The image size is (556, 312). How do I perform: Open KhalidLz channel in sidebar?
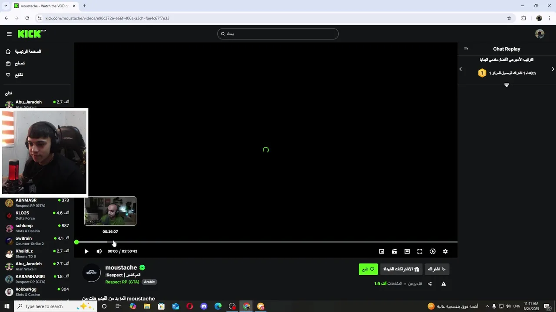37,253
